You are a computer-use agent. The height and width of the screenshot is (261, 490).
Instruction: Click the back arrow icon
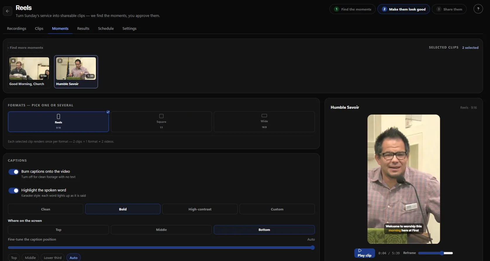click(x=8, y=11)
